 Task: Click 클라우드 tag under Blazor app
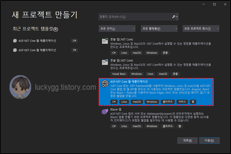168,126
